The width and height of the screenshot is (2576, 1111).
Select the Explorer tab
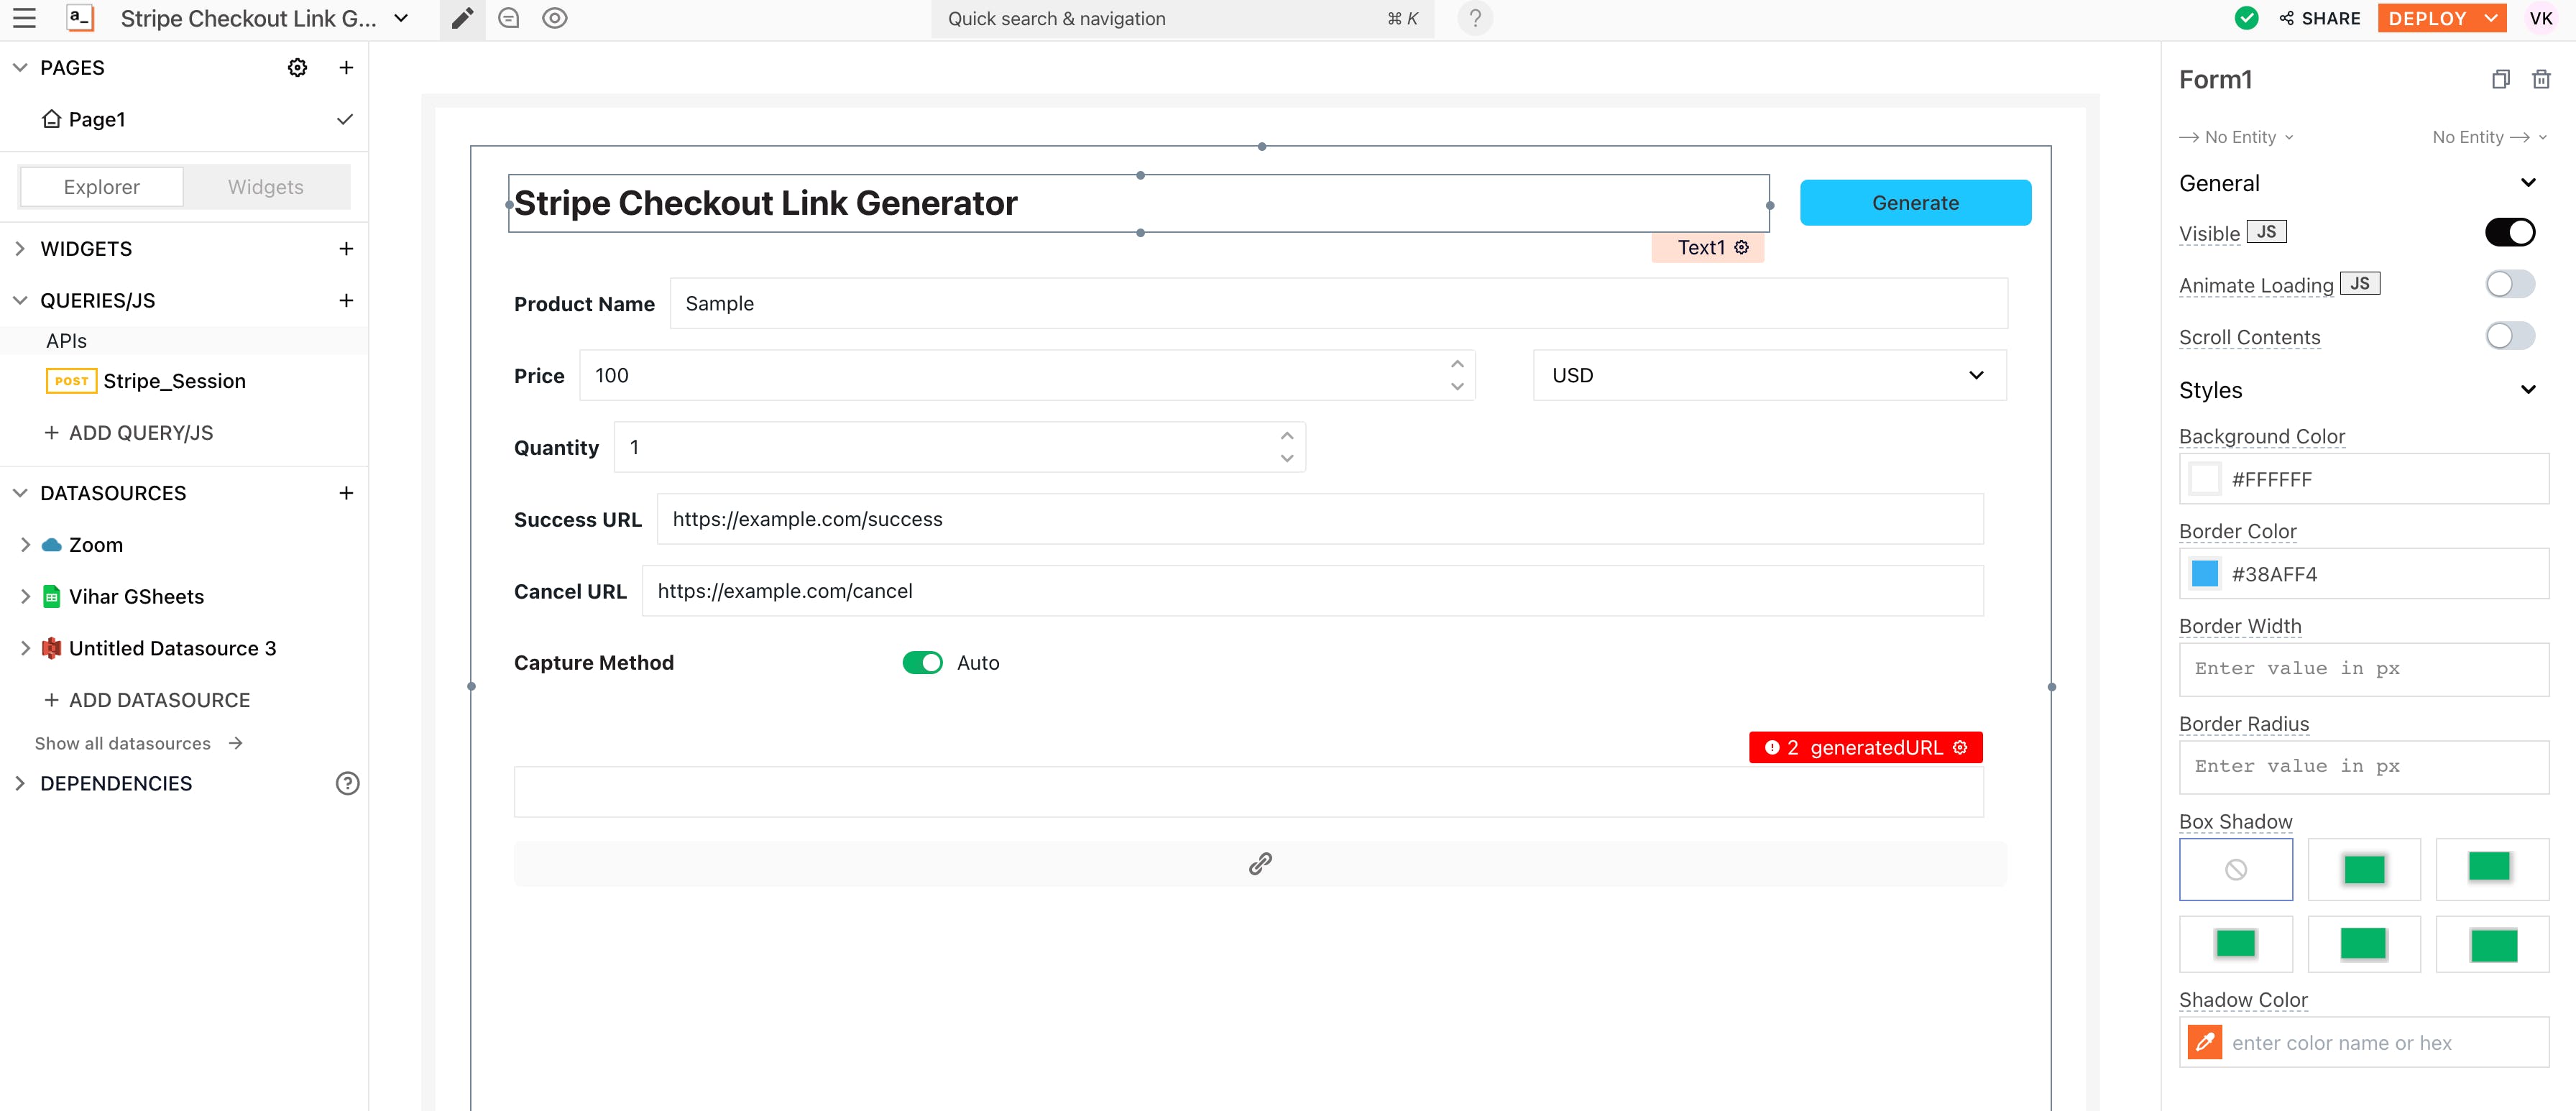101,187
